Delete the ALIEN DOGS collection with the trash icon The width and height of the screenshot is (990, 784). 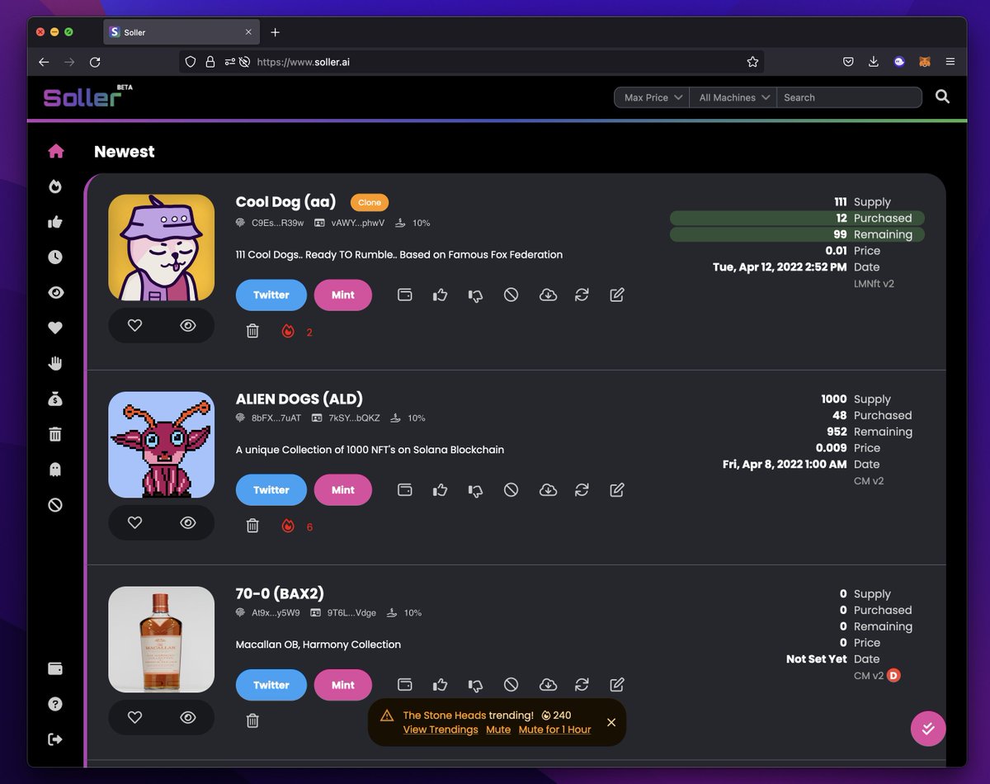252,525
